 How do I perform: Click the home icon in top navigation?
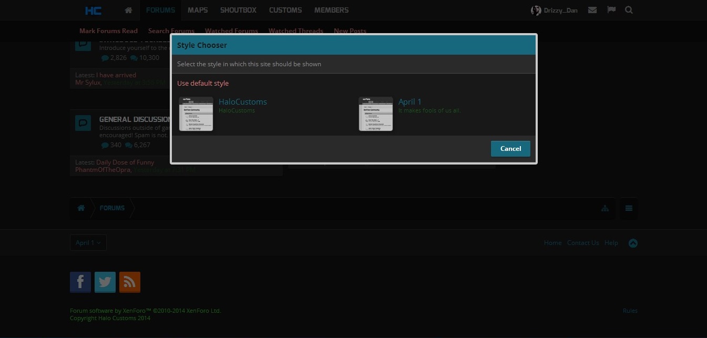[x=128, y=10]
